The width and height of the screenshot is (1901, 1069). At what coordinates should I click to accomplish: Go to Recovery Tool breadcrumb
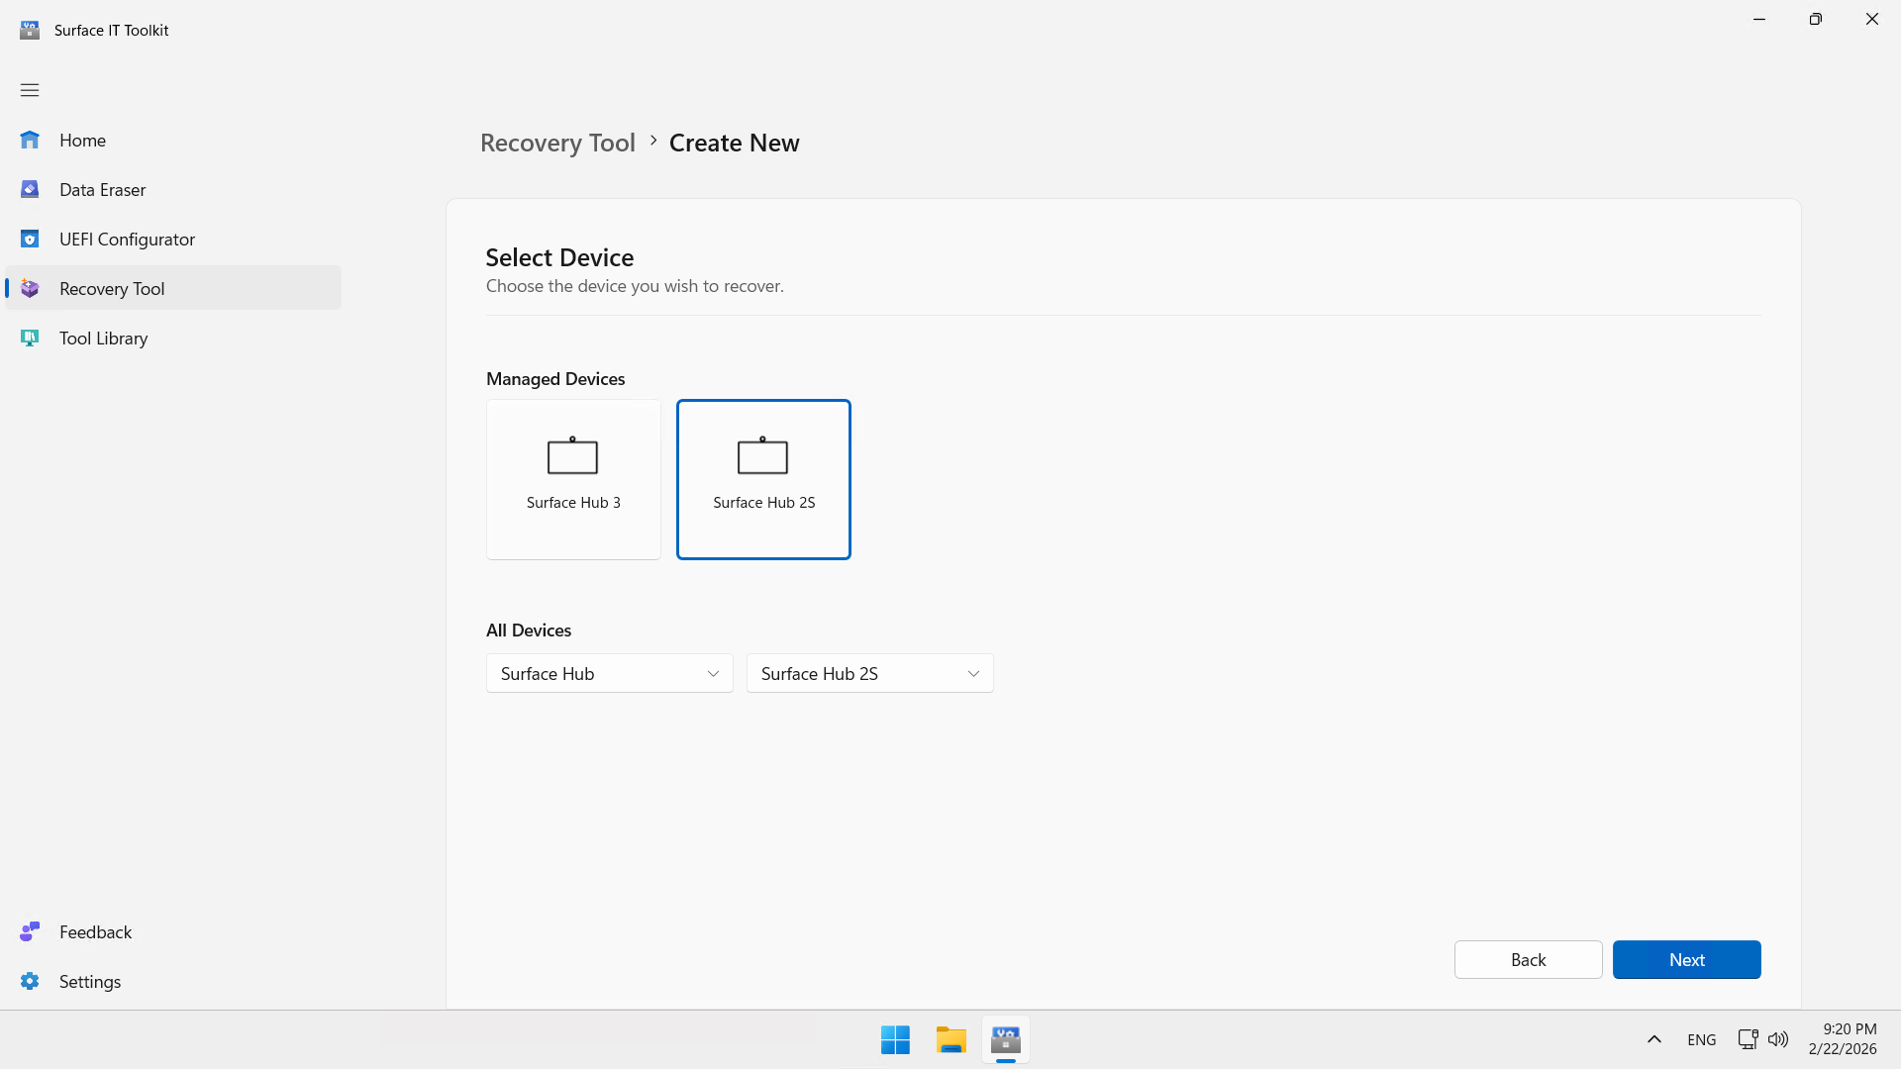tap(557, 144)
